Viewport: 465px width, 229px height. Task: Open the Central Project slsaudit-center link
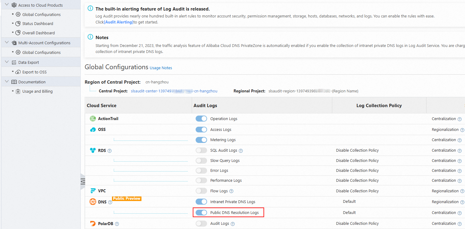(174, 91)
